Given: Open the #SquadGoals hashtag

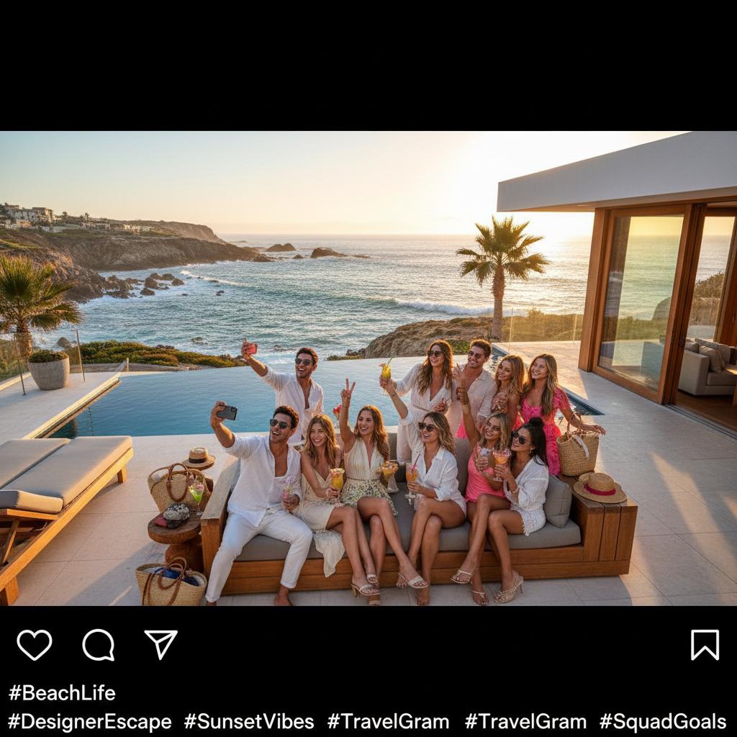Looking at the screenshot, I should pos(663,721).
